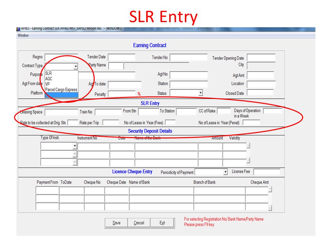Focus the Regno input field
Viewport: 327px width, 245px height.
(61, 57)
